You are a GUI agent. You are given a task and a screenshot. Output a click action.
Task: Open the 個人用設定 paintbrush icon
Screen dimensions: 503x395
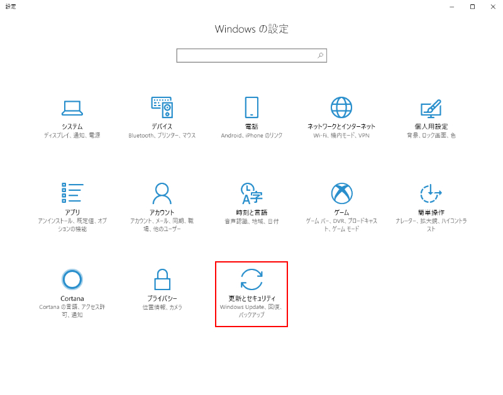coord(431,108)
